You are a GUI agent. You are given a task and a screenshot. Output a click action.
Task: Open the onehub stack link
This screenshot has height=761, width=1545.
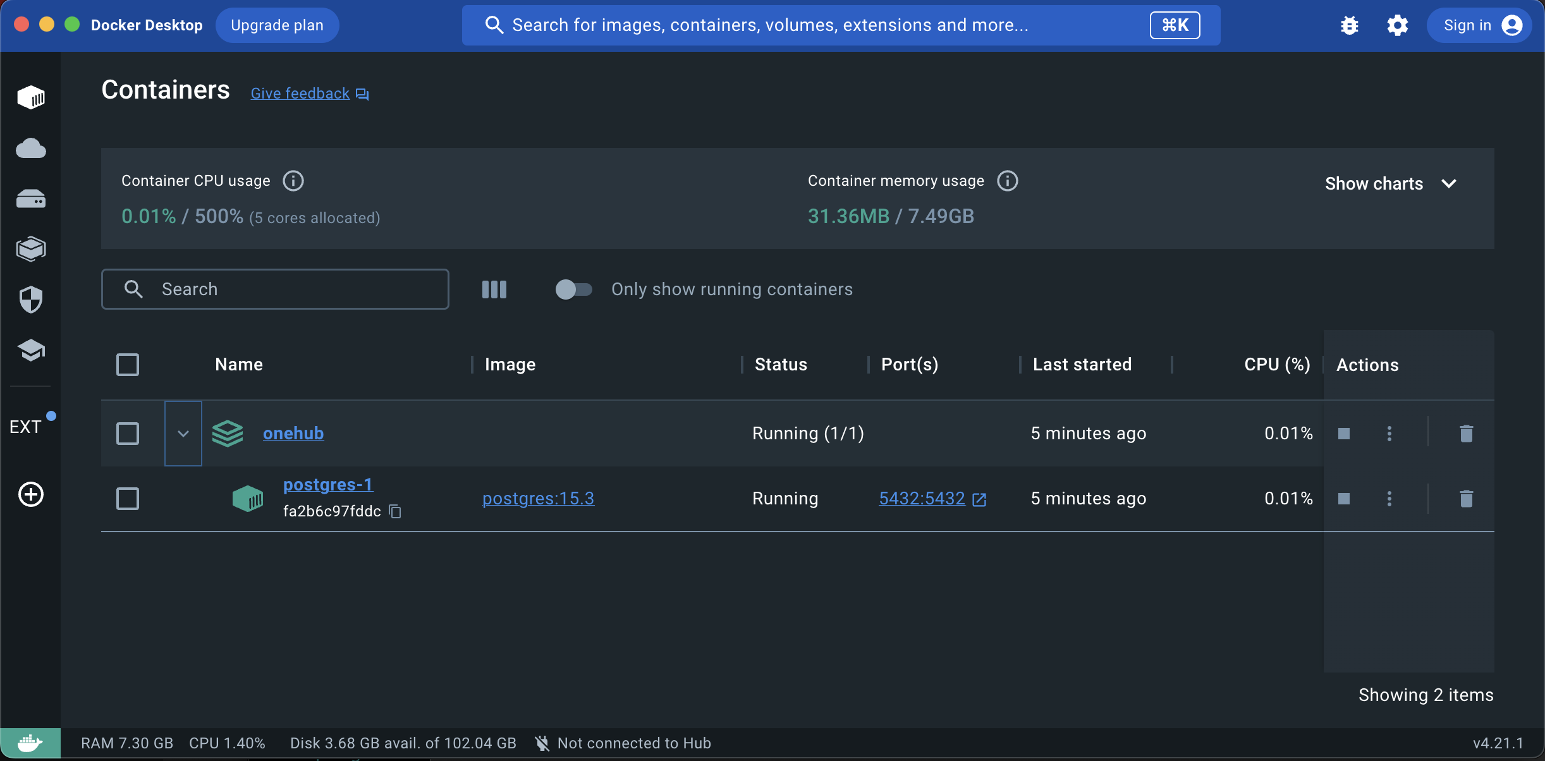pyautogui.click(x=293, y=434)
